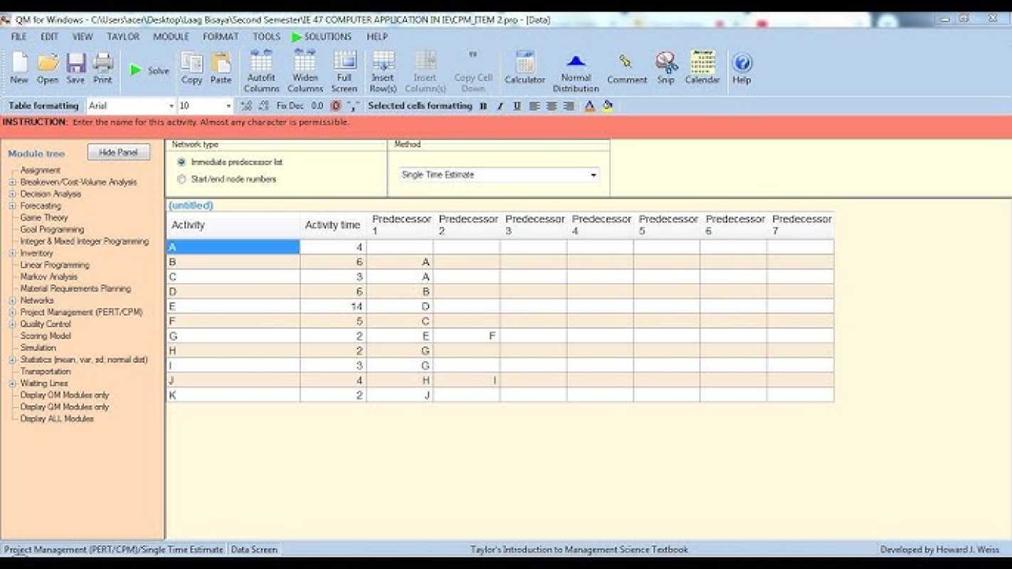This screenshot has width=1012, height=569.
Task: Select Immediate predecessor list radio button
Action: pyautogui.click(x=181, y=162)
